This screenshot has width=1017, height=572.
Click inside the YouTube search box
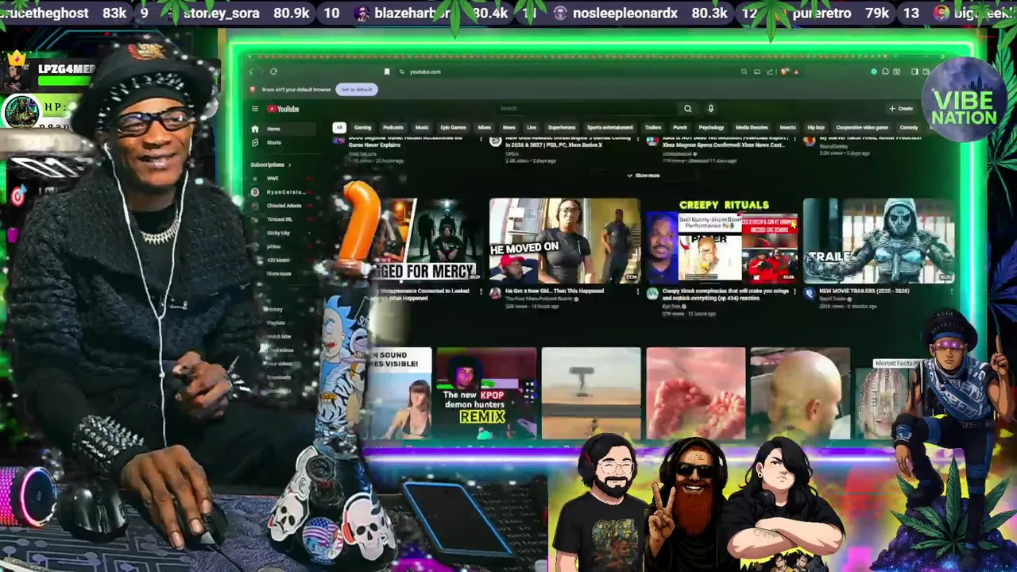point(588,109)
